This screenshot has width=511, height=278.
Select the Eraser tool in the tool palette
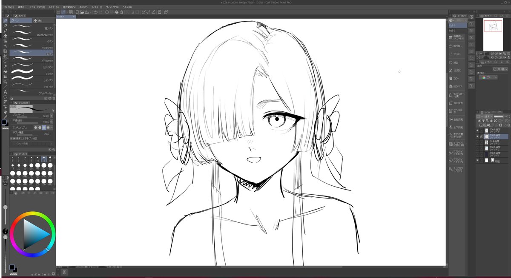5,36
